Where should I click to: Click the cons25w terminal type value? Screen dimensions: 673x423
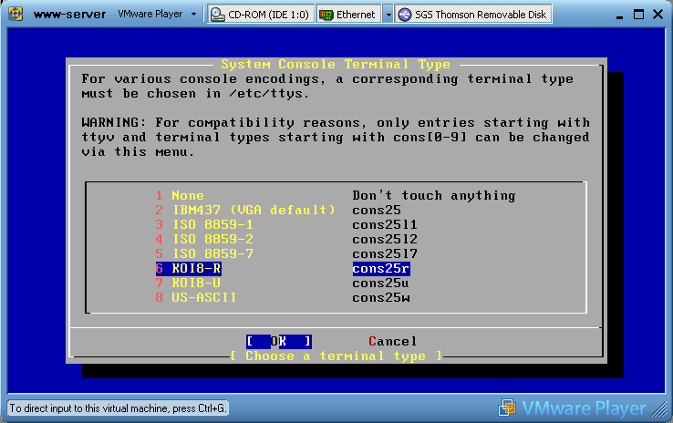coord(381,298)
